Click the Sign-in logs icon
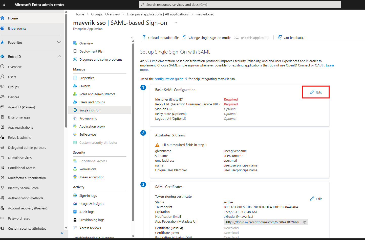 [x=75, y=196]
